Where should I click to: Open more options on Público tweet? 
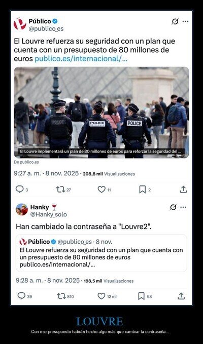tap(185, 21)
